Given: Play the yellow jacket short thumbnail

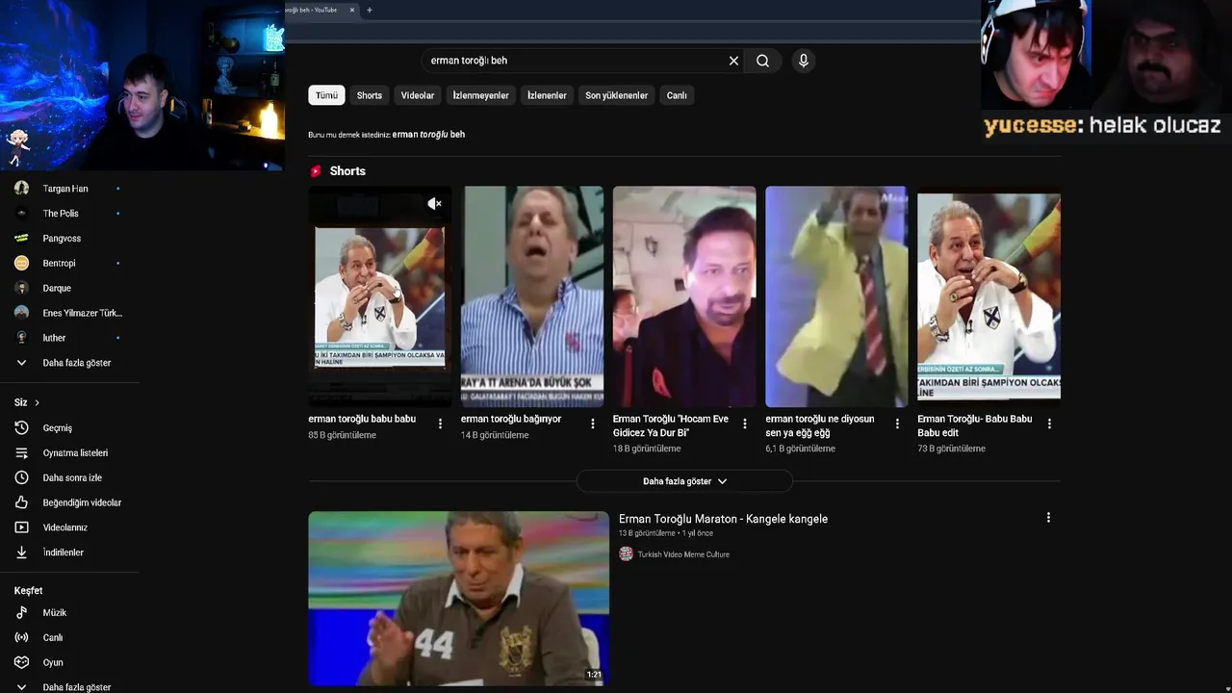Looking at the screenshot, I should coord(836,296).
